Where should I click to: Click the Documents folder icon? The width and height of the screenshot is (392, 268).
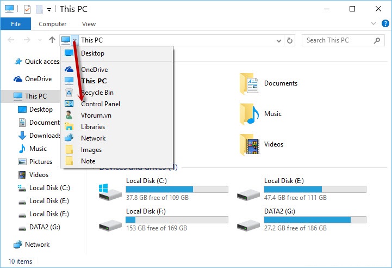pos(249,84)
